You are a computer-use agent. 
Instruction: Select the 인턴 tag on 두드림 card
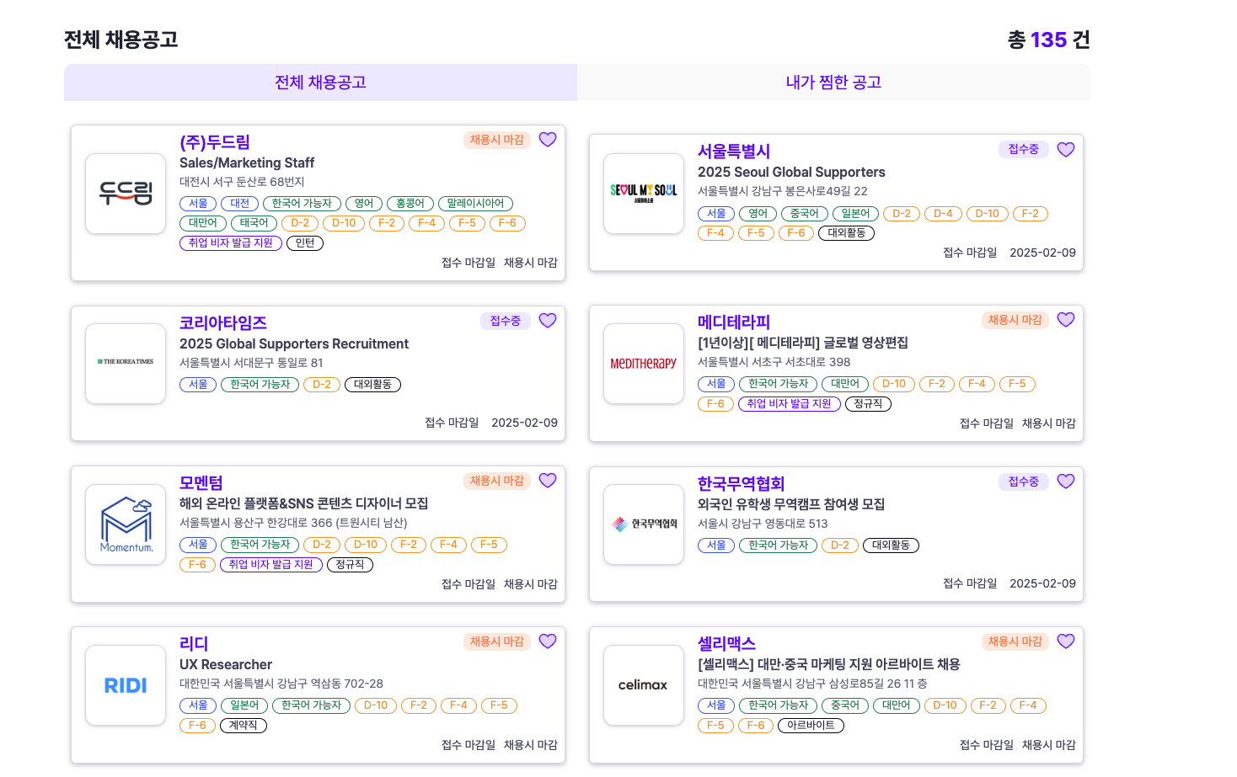click(x=305, y=243)
